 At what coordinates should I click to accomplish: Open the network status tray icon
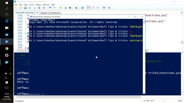[x=10, y=74]
